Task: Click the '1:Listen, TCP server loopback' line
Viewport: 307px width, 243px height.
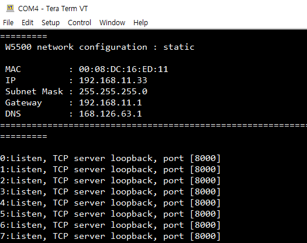Action: tap(111, 169)
